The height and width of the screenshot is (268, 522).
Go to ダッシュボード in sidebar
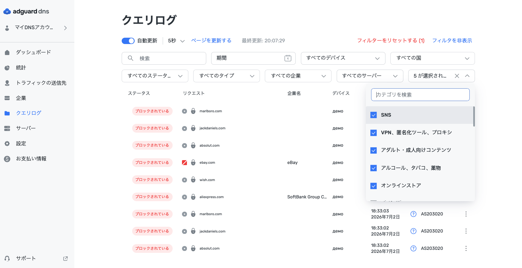click(x=33, y=52)
